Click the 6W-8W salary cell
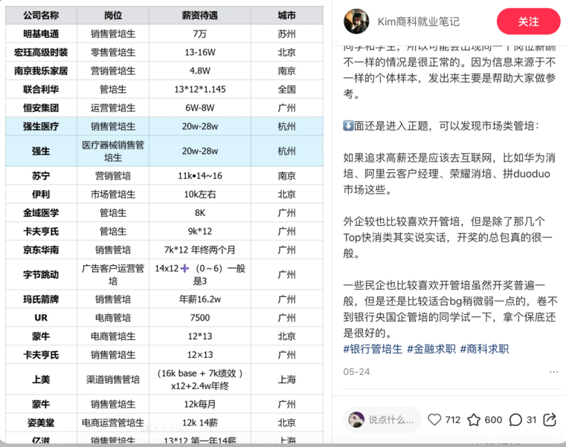The height and width of the screenshot is (447, 566). coord(200,108)
